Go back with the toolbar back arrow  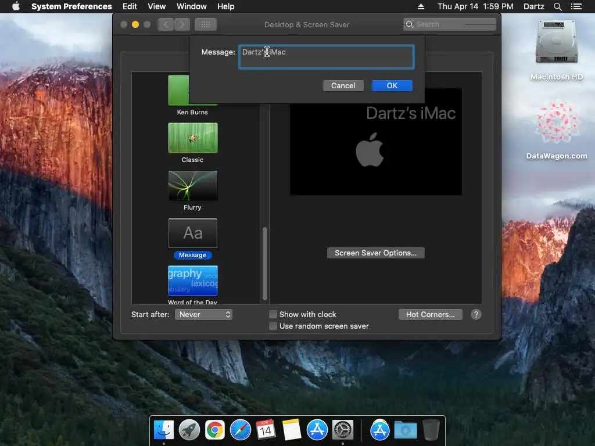[x=166, y=24]
